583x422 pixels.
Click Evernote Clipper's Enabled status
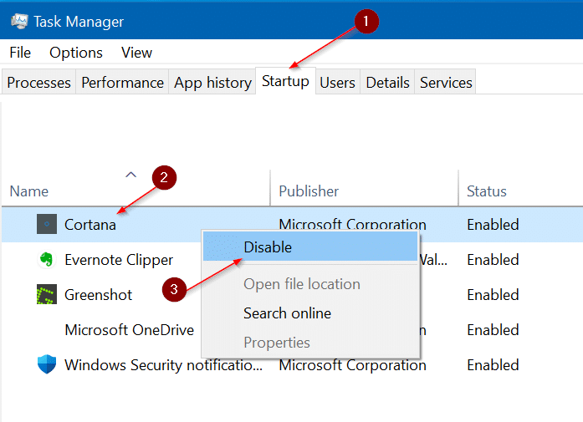[x=493, y=260]
